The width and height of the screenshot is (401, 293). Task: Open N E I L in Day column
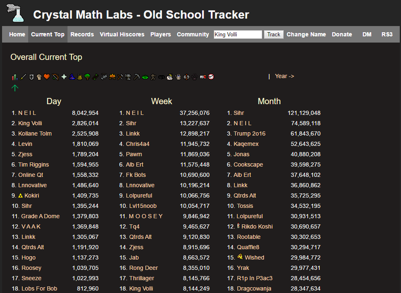(27, 113)
